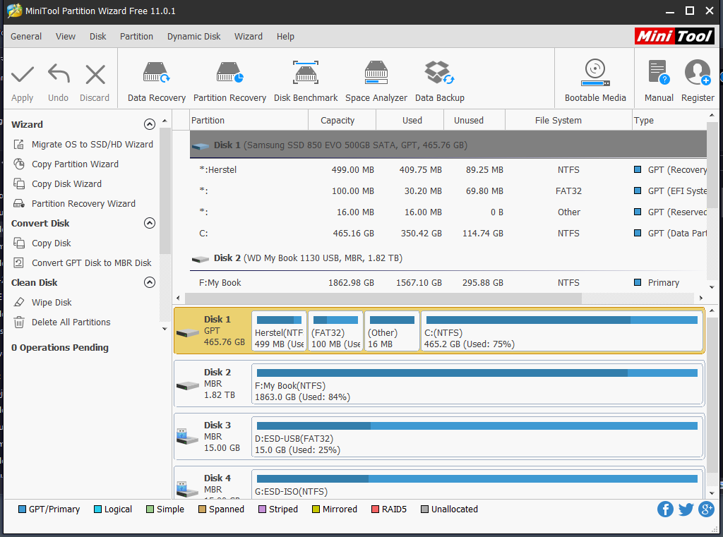Collapse the Wizard section

coord(150,124)
